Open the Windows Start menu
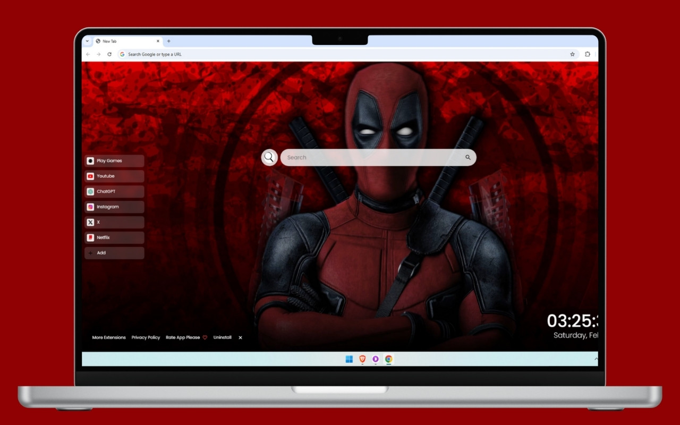This screenshot has width=680, height=425. pyautogui.click(x=349, y=359)
